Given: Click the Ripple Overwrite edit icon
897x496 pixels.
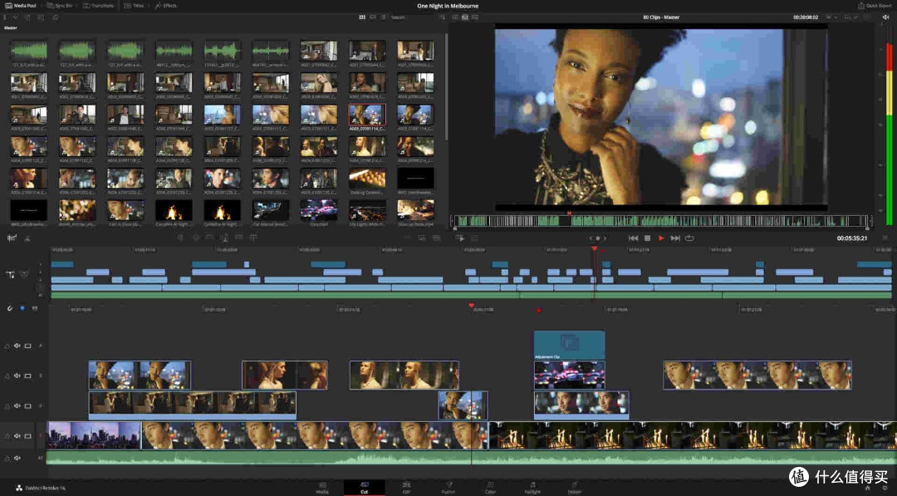Looking at the screenshot, I should click(x=210, y=238).
